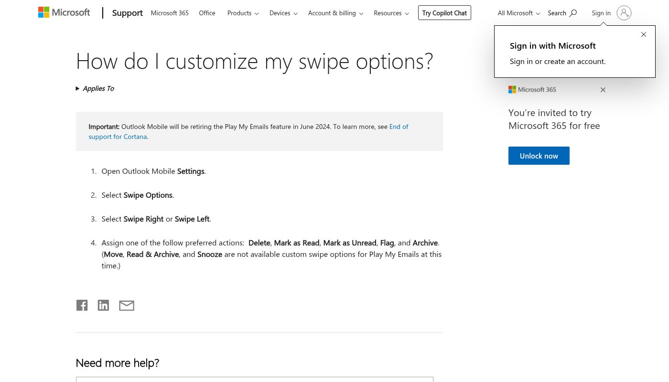This screenshot has height=382, width=669.
Task: Click the Microsoft logo
Action: (x=64, y=12)
